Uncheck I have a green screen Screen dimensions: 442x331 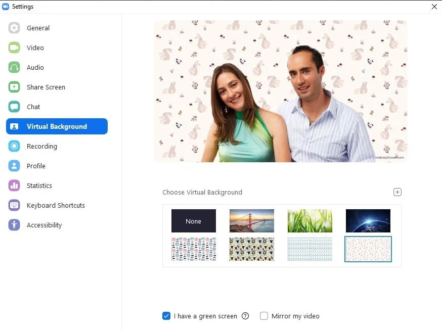coord(166,316)
